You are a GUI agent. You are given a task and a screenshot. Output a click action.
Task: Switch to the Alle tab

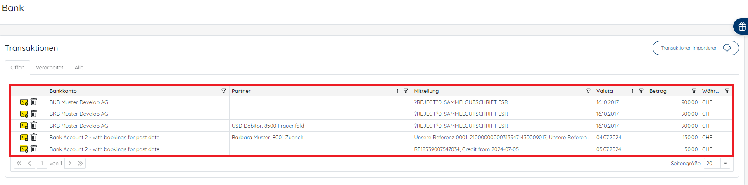[x=79, y=67]
